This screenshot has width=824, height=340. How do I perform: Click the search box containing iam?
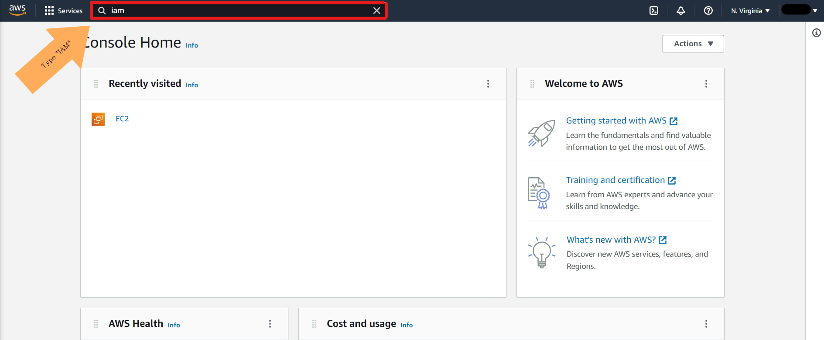pyautogui.click(x=239, y=10)
